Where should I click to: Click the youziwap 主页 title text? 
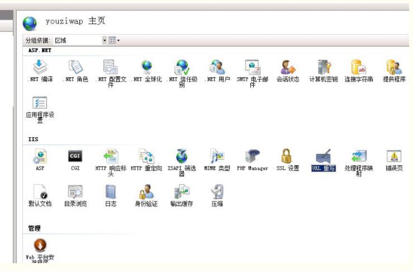tap(75, 21)
